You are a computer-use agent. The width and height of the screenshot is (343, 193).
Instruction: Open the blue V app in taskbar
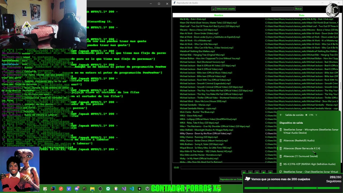(x=69, y=189)
